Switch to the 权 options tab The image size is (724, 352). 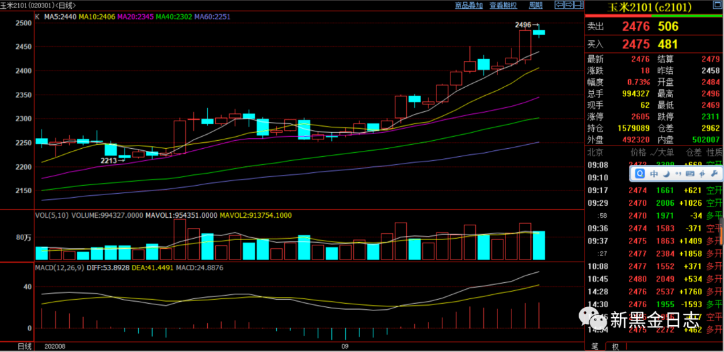click(615, 347)
